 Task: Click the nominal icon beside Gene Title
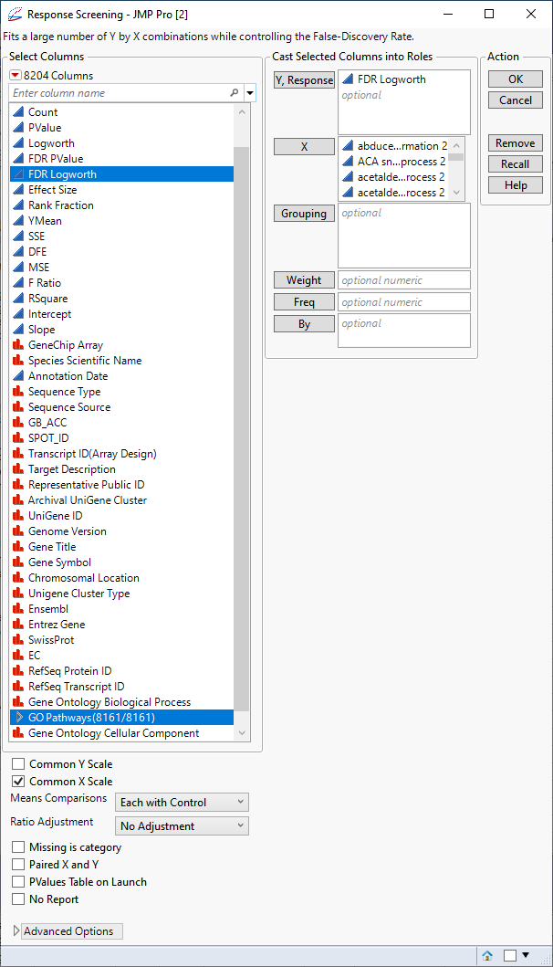[18, 547]
